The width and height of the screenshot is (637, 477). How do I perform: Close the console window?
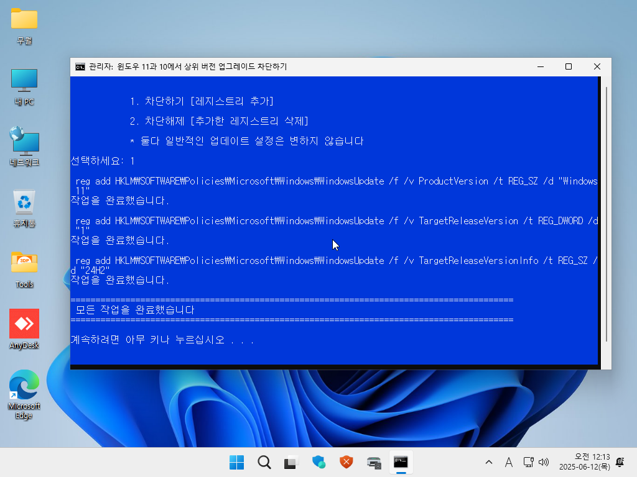point(597,66)
